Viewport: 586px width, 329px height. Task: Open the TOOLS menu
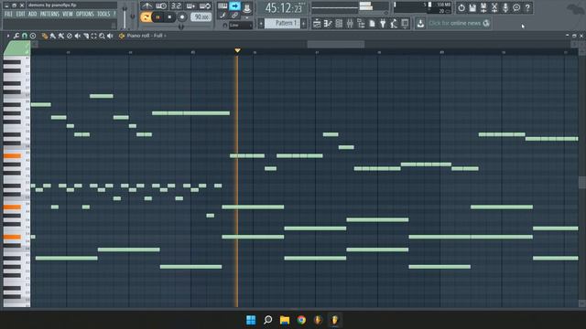pyautogui.click(x=103, y=15)
